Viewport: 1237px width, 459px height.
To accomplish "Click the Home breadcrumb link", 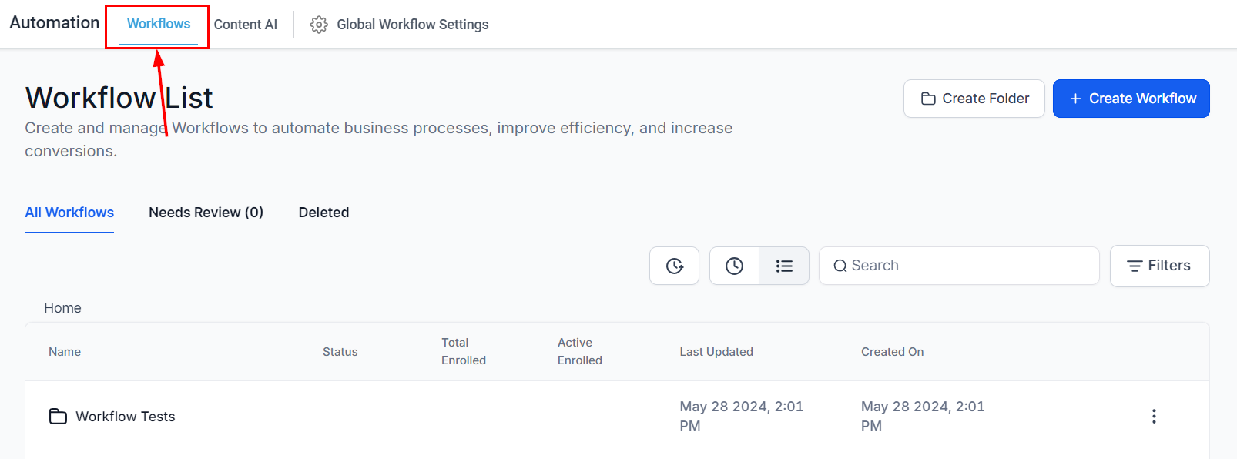I will pyautogui.click(x=62, y=308).
